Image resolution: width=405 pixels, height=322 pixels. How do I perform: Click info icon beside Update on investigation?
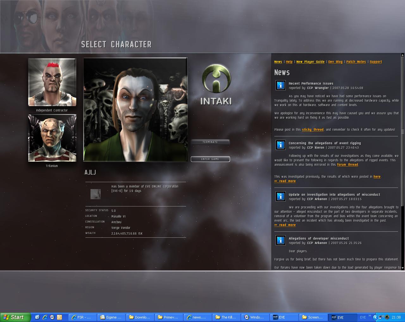[x=280, y=196]
